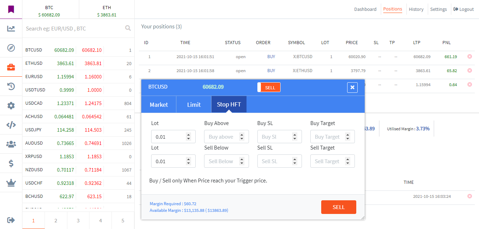
Task: Click the Buy Above price field
Action: (x=223, y=137)
